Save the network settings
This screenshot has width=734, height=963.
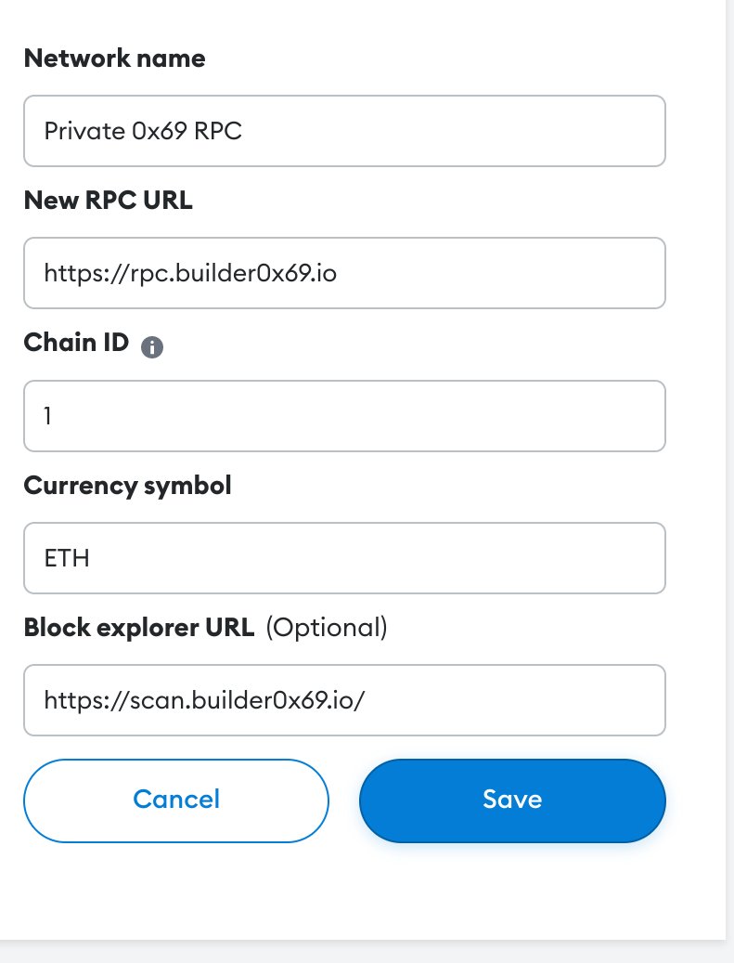pyautogui.click(x=512, y=800)
